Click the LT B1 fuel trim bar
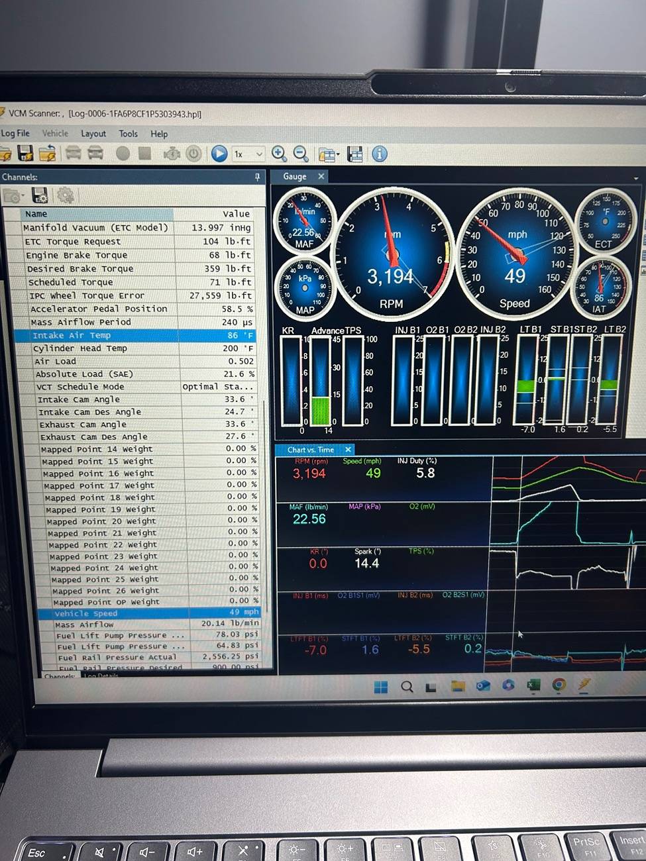This screenshot has width=646, height=861. (526, 379)
